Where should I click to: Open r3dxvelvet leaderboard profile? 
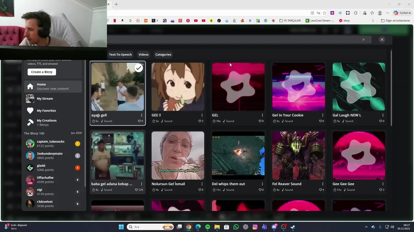point(53,204)
